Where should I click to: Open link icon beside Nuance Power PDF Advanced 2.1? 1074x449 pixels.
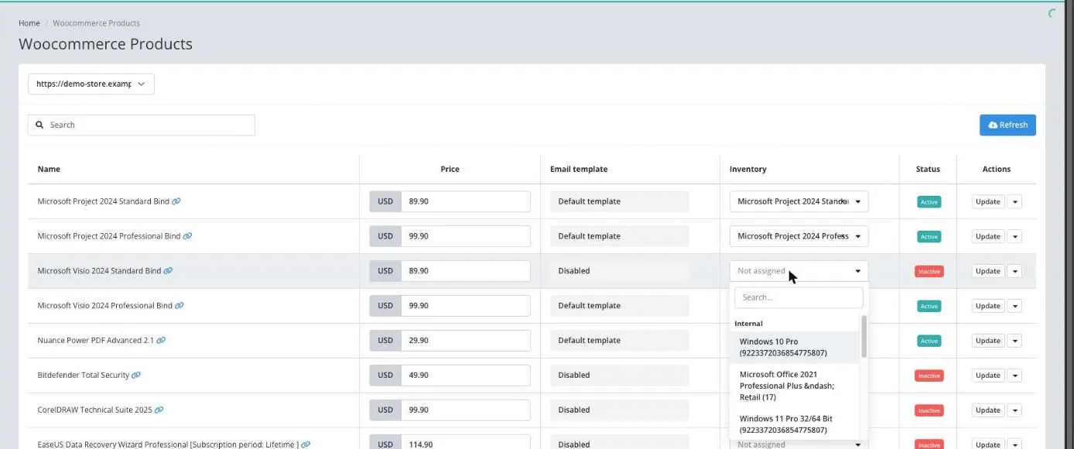161,341
